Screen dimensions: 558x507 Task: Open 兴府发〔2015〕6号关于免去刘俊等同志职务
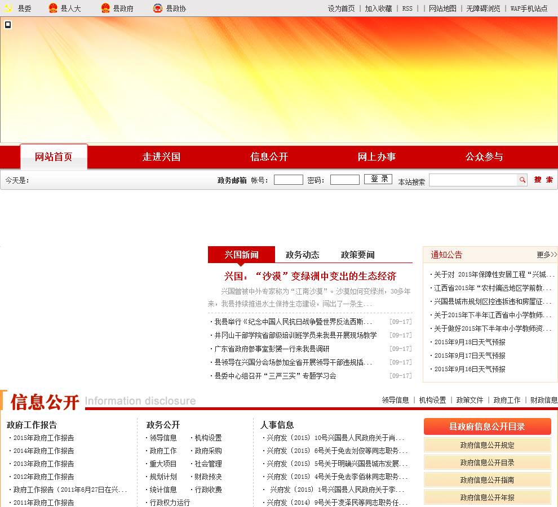337,451
